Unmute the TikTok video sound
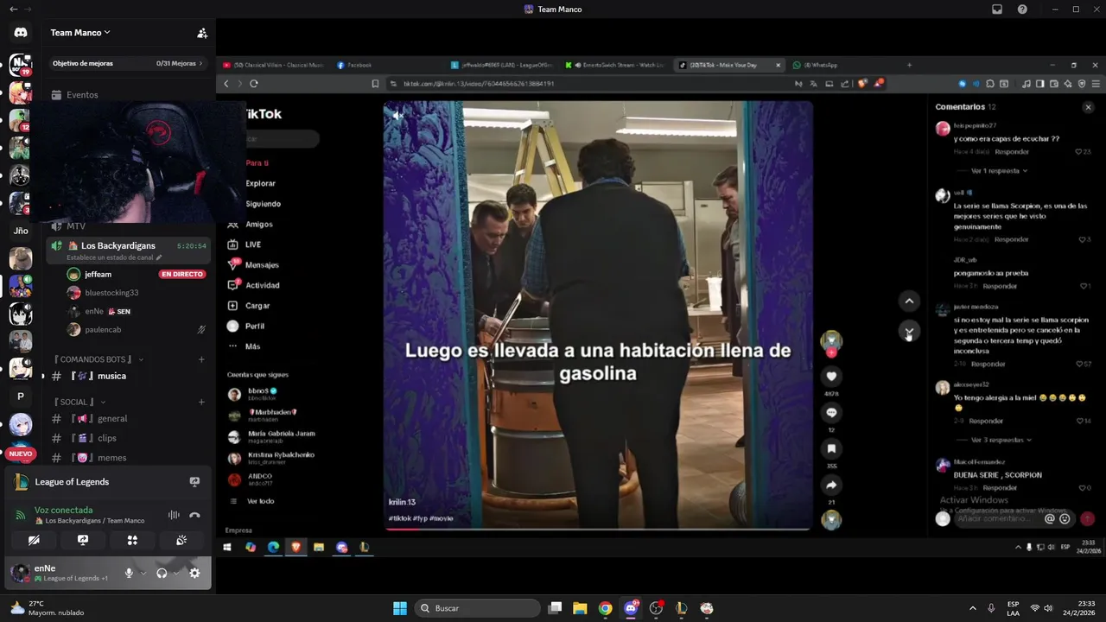The width and height of the screenshot is (1106, 622). coord(397,115)
